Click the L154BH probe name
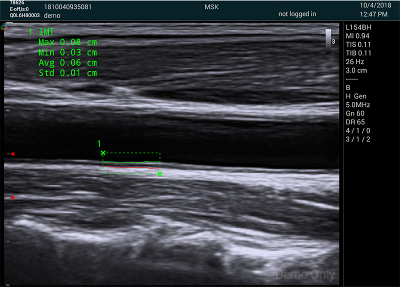The image size is (400, 287). (359, 26)
